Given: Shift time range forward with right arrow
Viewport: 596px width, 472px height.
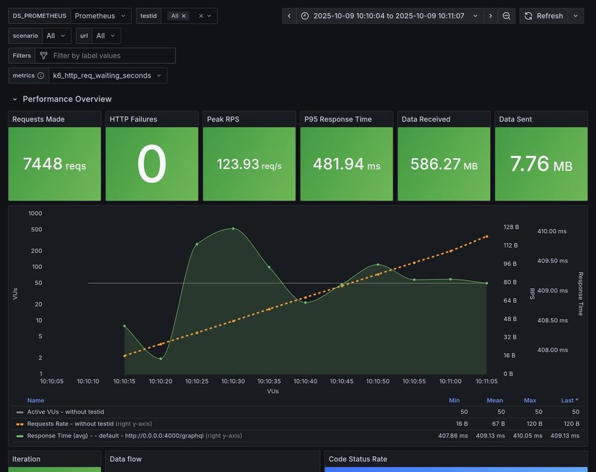Looking at the screenshot, I should [x=490, y=16].
